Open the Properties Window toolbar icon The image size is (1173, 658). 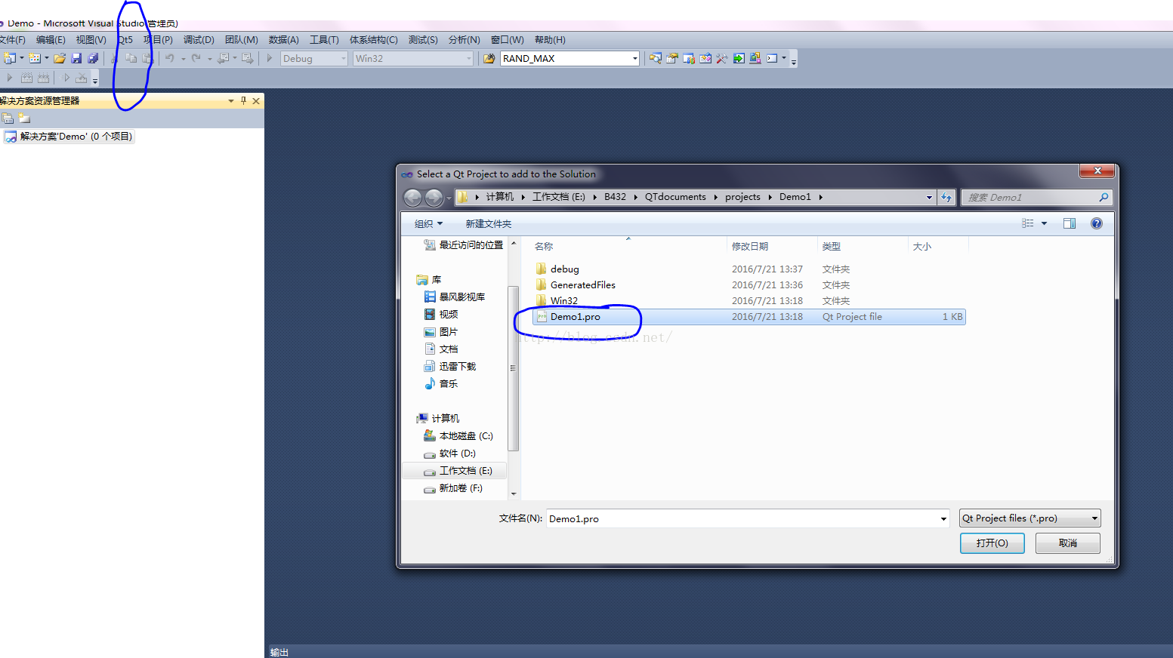coord(671,58)
